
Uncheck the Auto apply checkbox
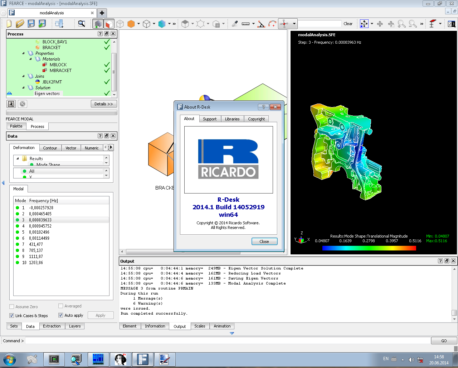[x=61, y=315]
